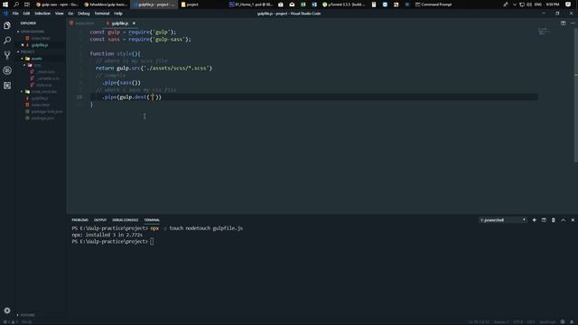Viewport: 578px width, 325px height.
Task: Switch to the Problems panel tab
Action: [80, 220]
